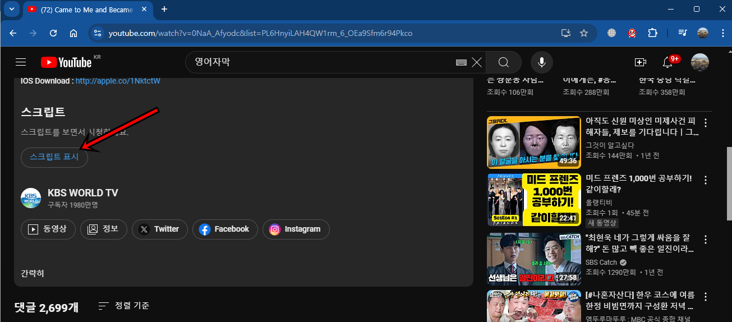
Task: Open the red blocker extension icon
Action: [x=632, y=33]
